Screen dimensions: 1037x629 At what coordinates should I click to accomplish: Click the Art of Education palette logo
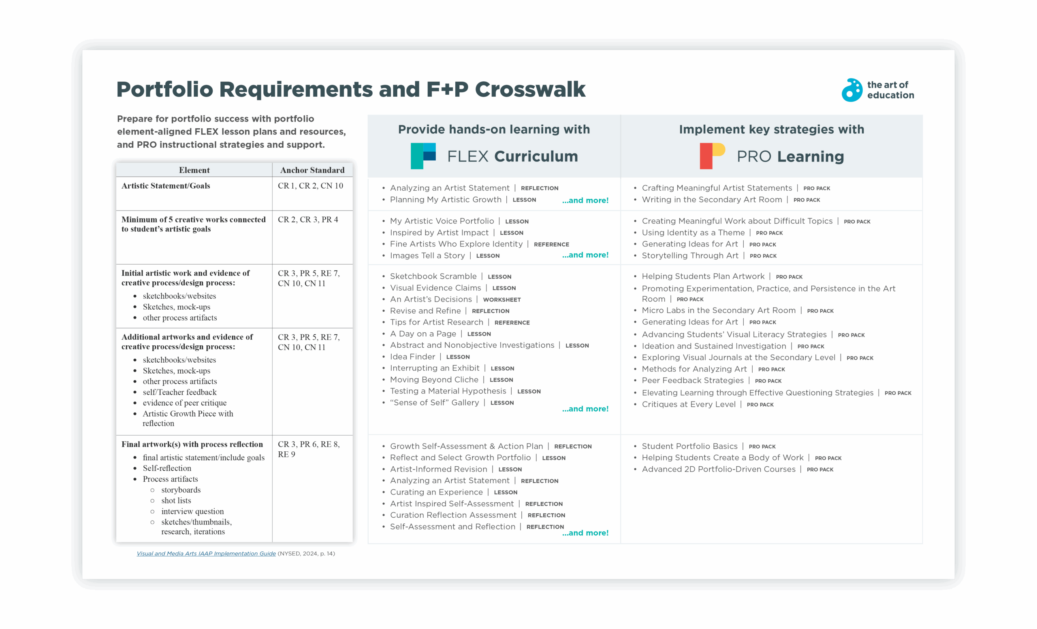tap(852, 90)
